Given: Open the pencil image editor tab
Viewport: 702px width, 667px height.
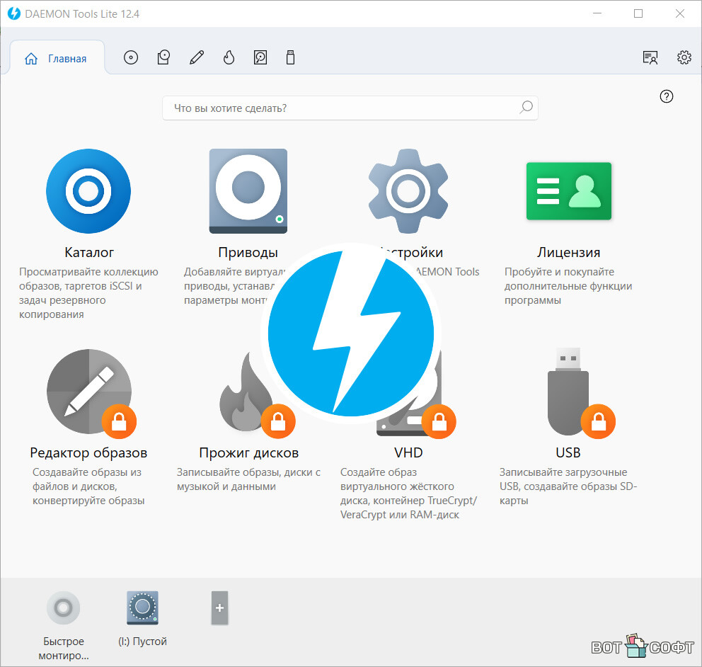Looking at the screenshot, I should 197,58.
